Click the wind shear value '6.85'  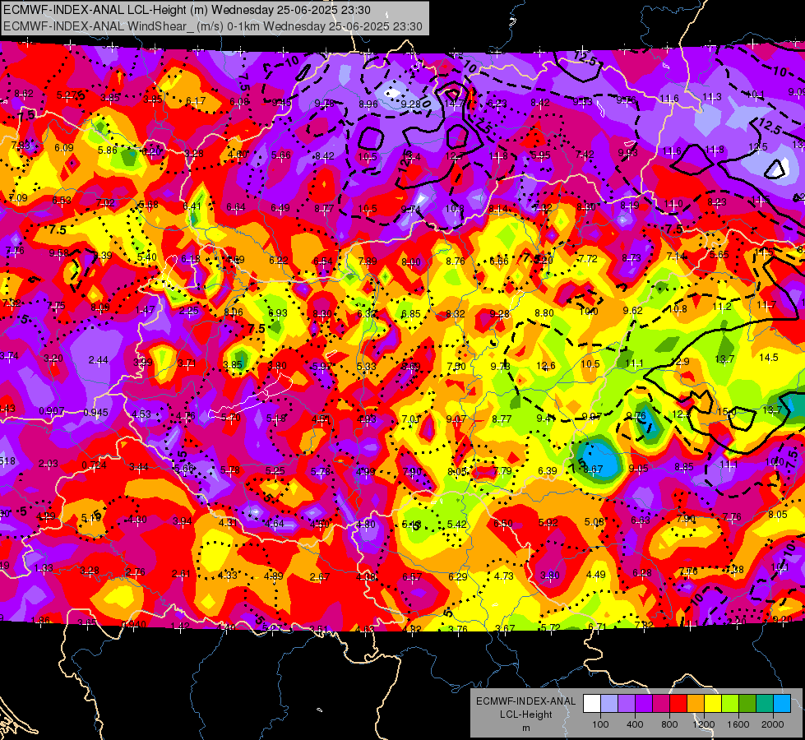click(410, 314)
